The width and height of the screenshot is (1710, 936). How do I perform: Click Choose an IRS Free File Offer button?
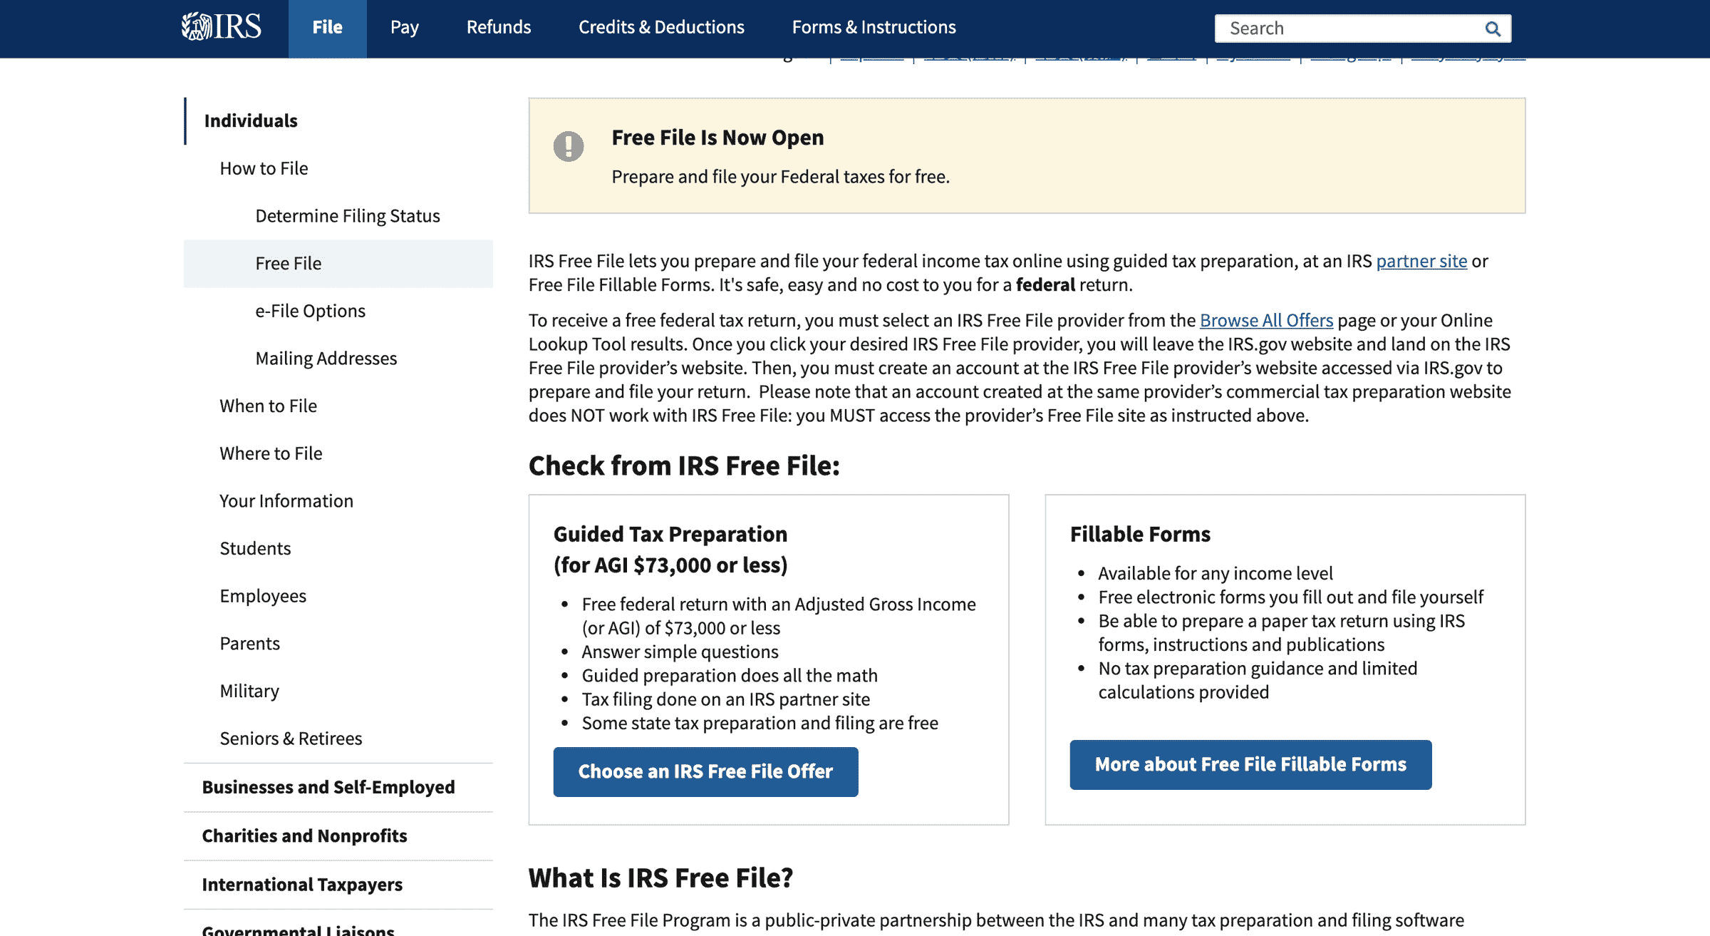point(705,771)
